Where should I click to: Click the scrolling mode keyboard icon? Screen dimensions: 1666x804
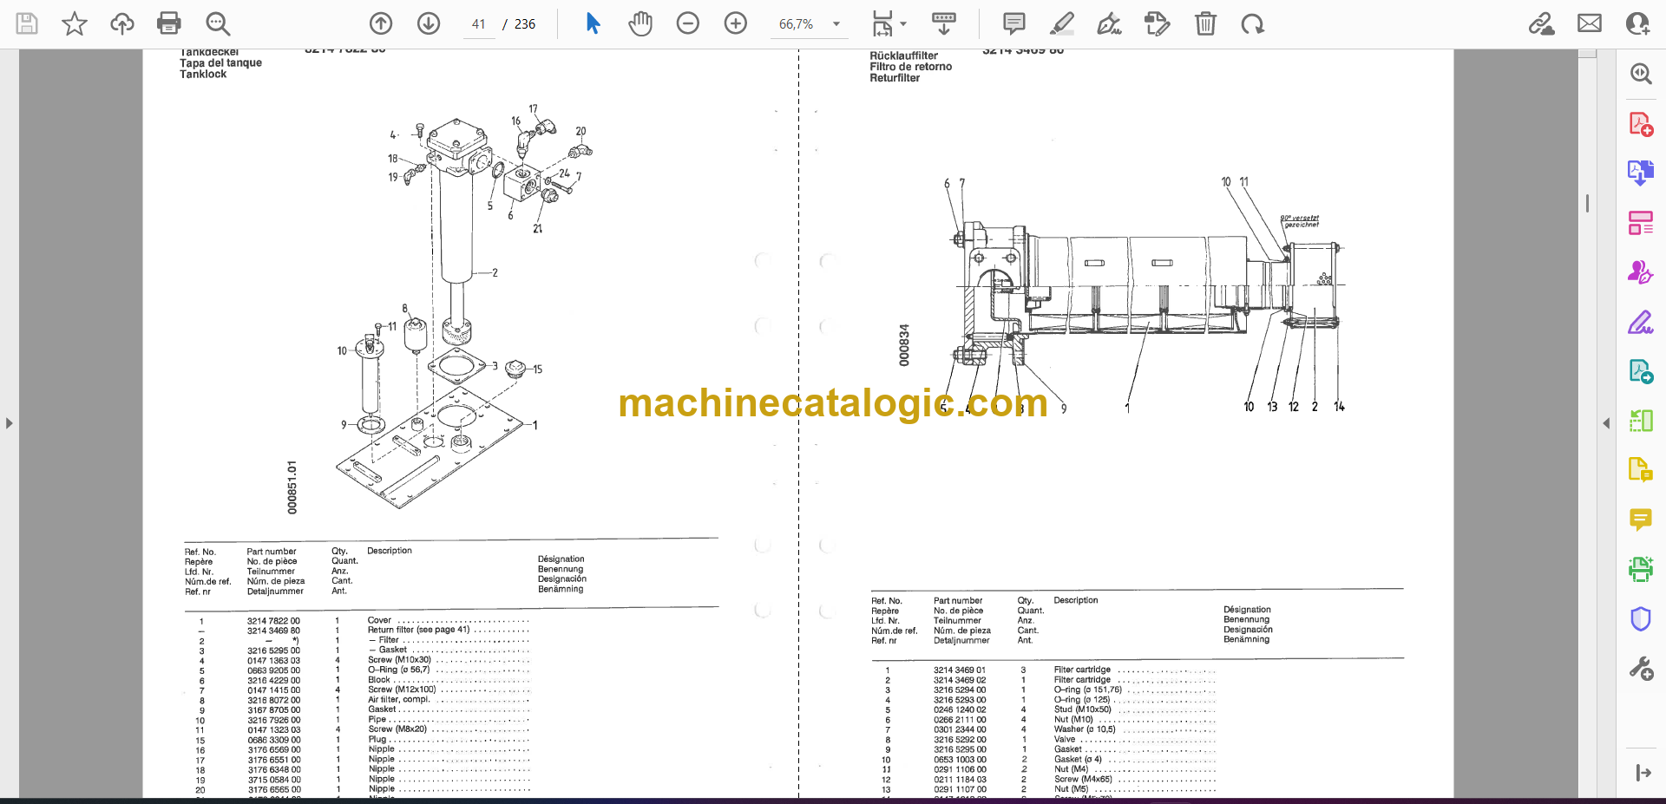(944, 23)
